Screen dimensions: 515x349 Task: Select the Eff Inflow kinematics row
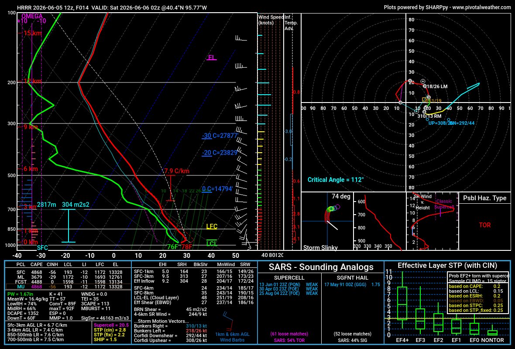coord(194,281)
